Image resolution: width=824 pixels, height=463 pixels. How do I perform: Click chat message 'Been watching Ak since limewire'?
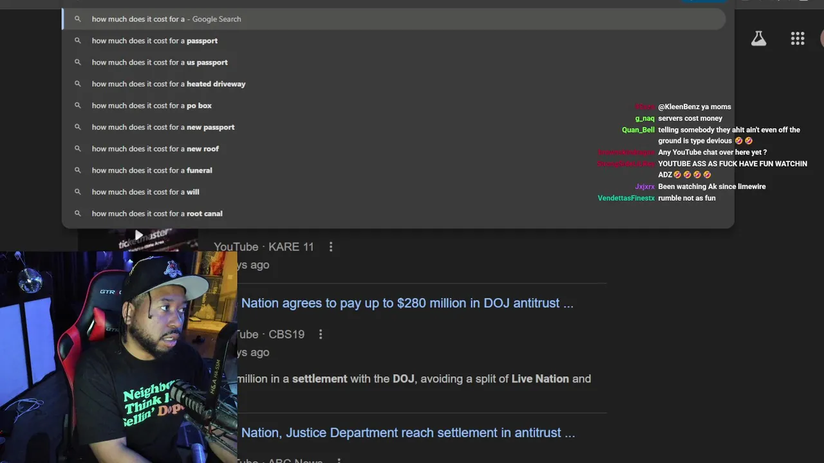(712, 186)
